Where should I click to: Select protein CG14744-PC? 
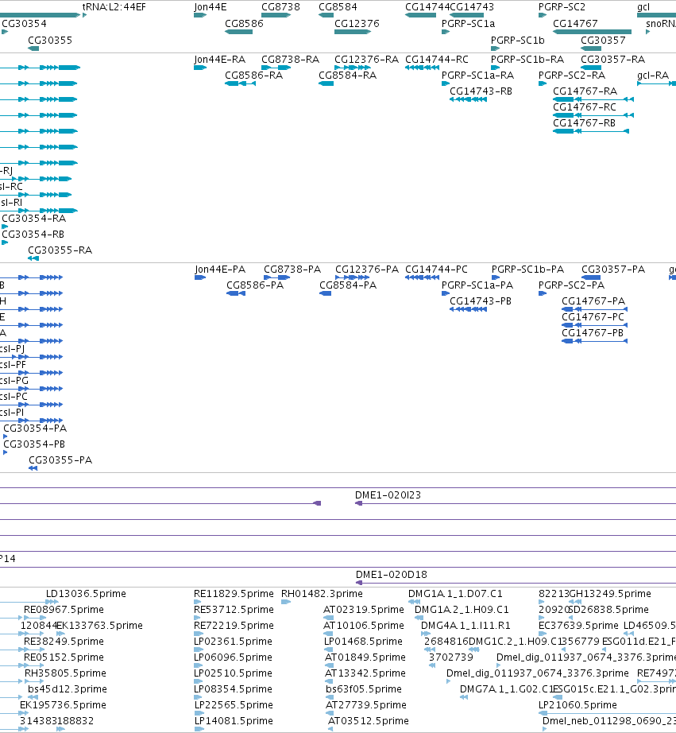coord(436,270)
